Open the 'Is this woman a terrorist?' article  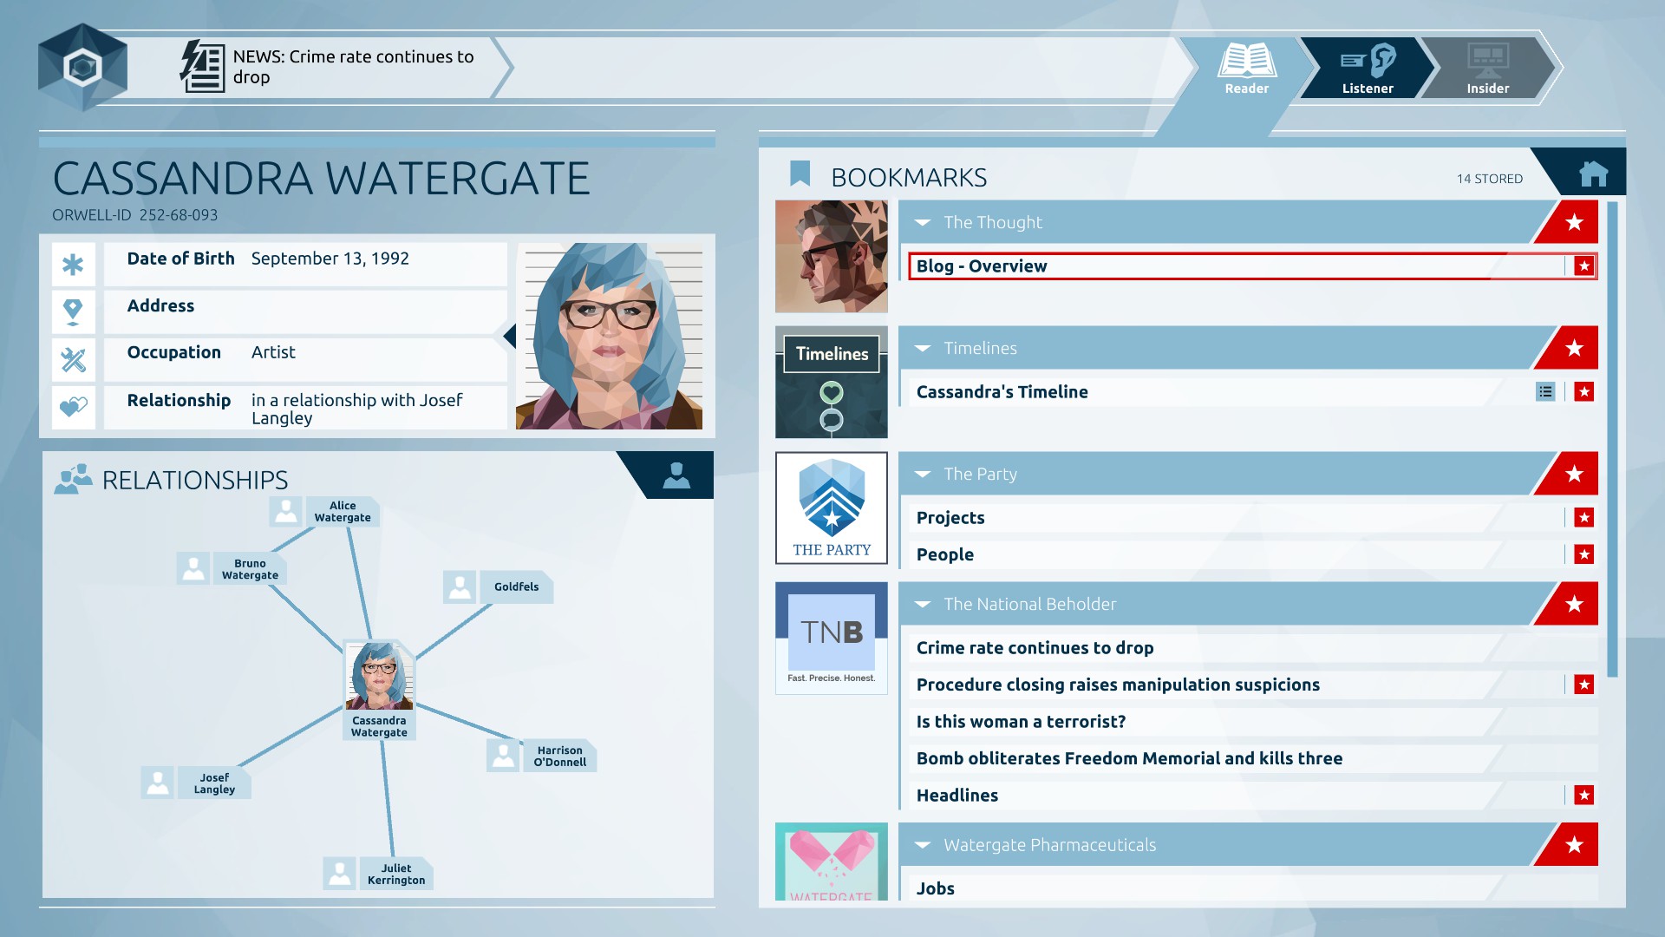point(1021,721)
